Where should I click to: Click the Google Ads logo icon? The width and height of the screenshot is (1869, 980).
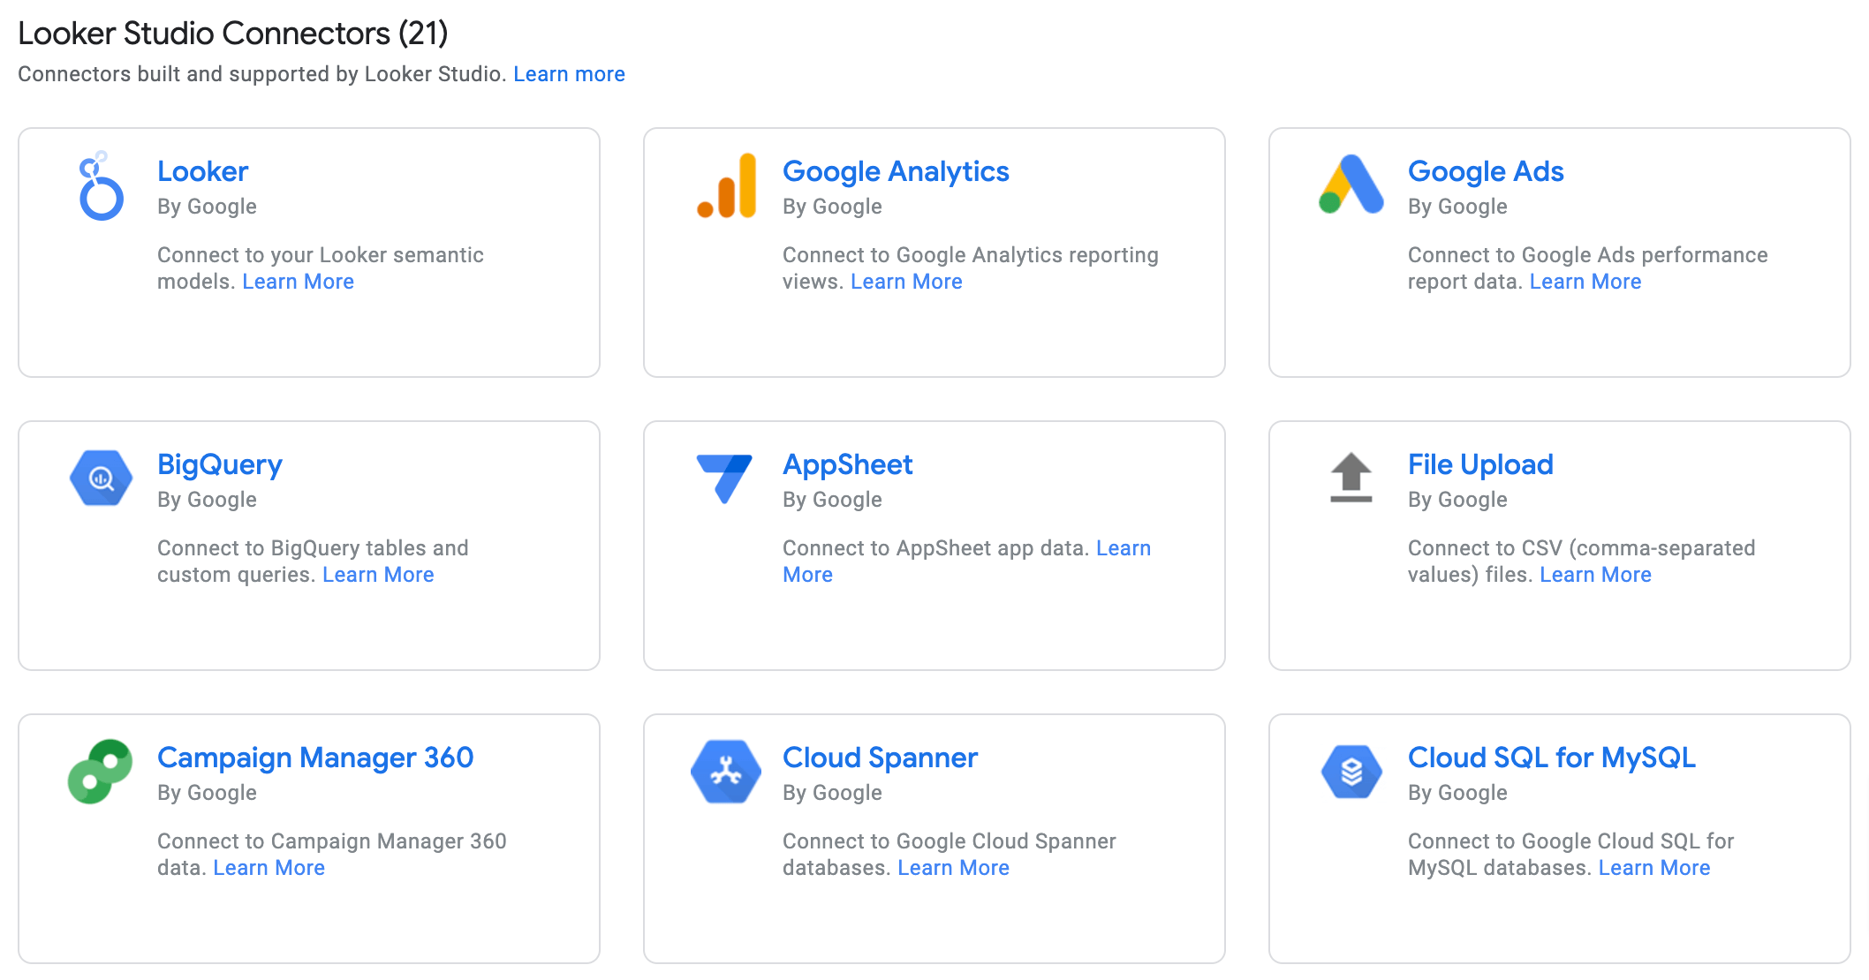pos(1351,185)
